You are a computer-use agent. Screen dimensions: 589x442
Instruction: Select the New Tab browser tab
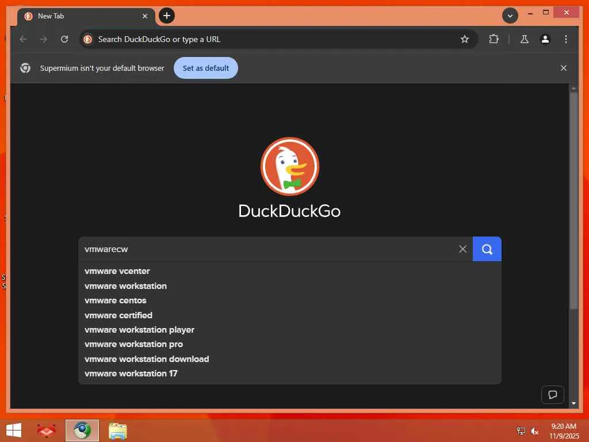tap(86, 16)
